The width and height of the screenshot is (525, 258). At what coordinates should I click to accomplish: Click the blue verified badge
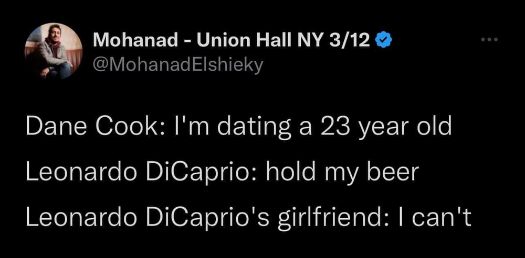point(387,40)
